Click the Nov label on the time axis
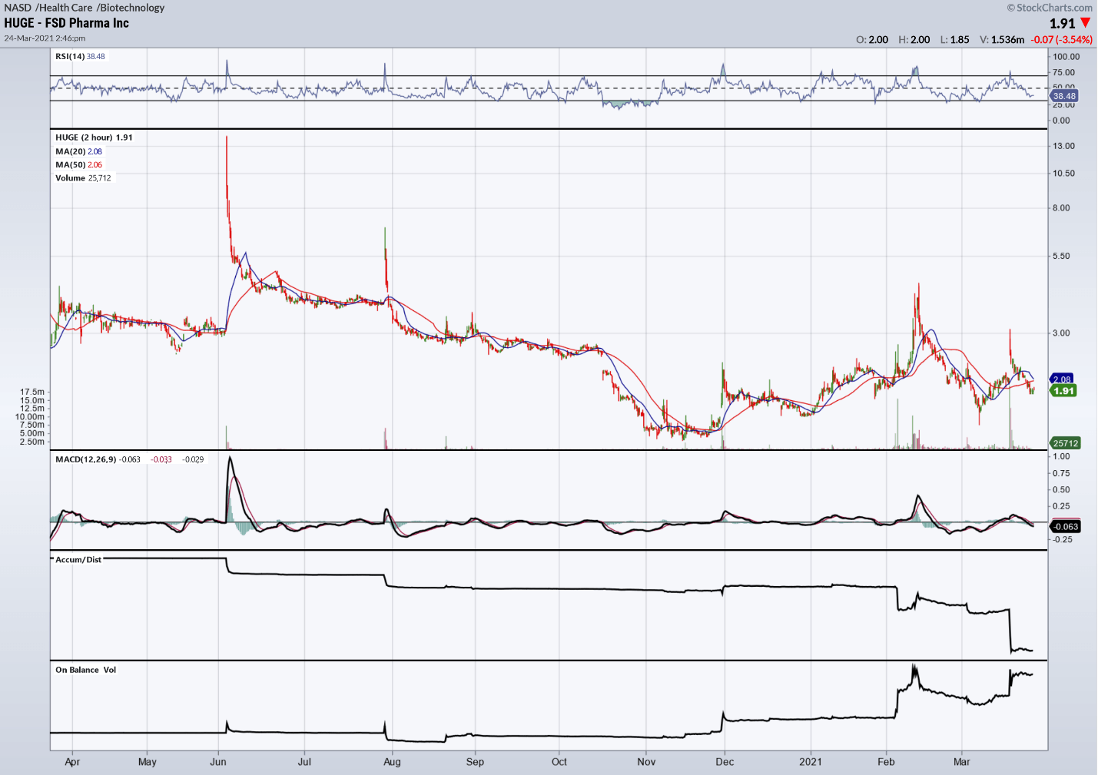Screen dimensions: 1098x775 point(646,762)
